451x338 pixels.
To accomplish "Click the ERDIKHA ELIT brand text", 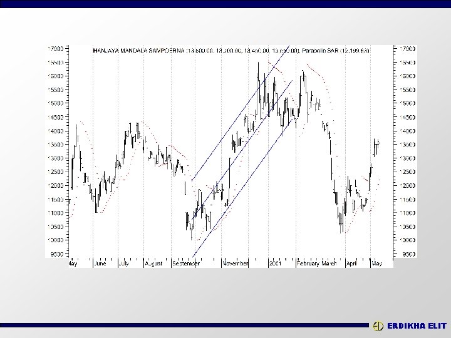I will pos(417,326).
